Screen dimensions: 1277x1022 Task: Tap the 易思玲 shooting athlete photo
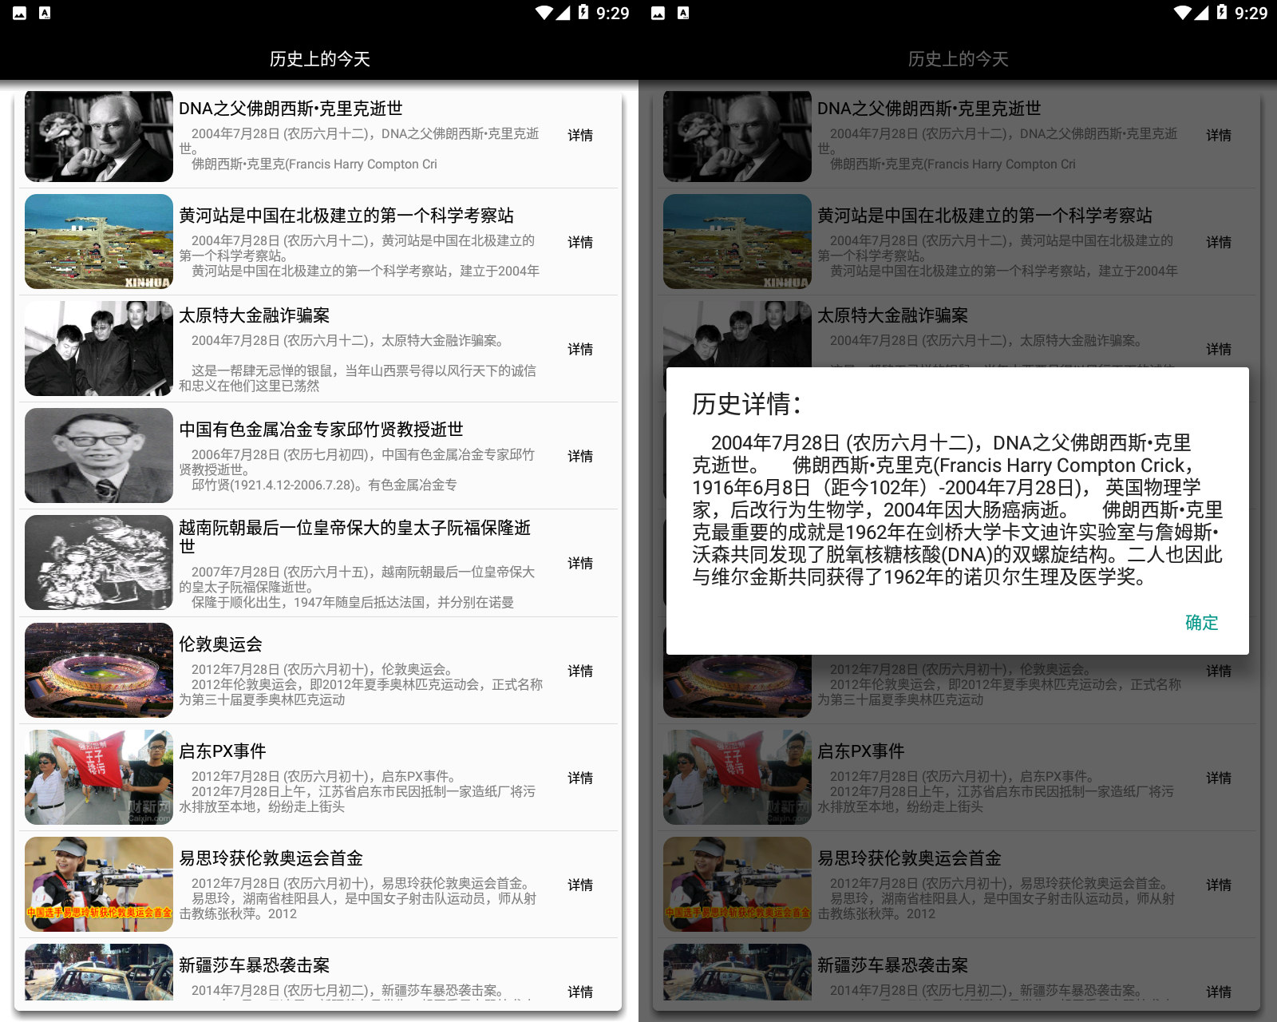point(97,884)
